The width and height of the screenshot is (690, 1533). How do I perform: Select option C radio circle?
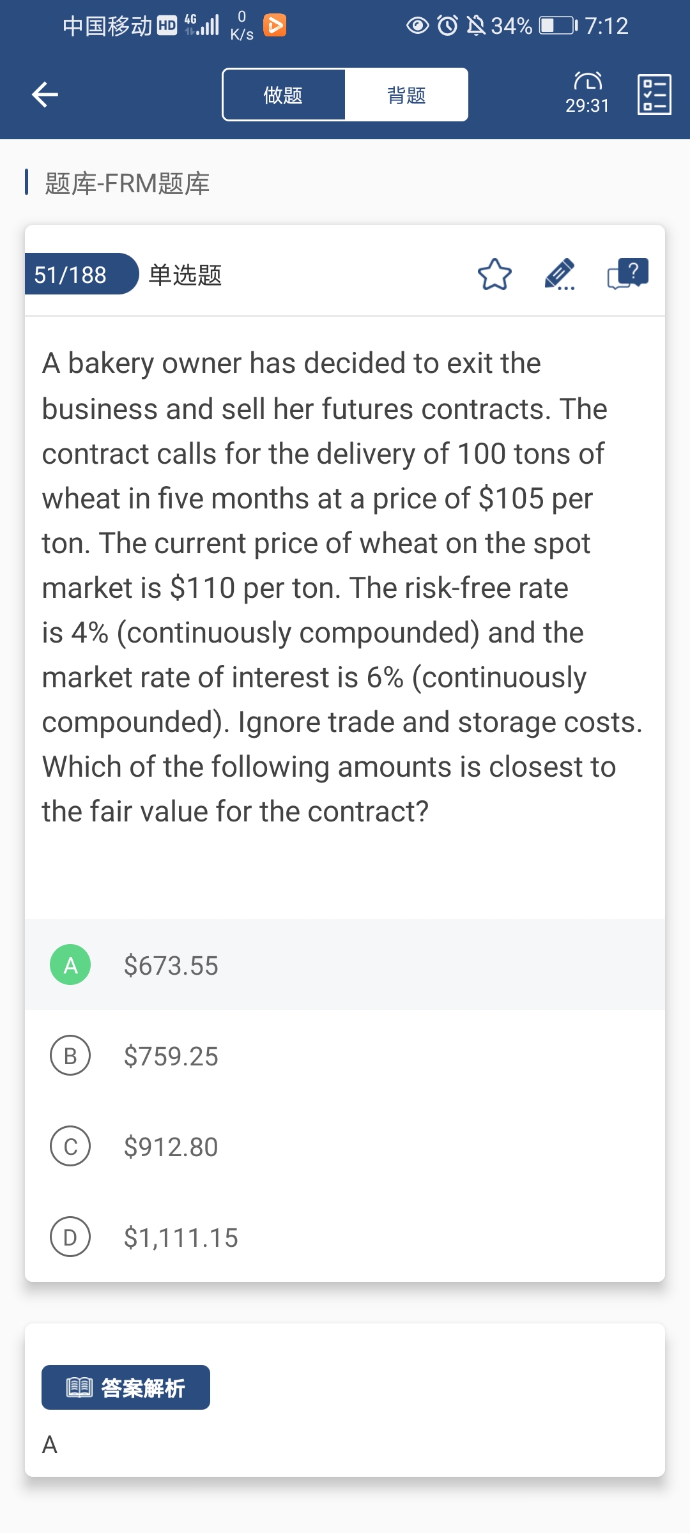click(x=70, y=1146)
